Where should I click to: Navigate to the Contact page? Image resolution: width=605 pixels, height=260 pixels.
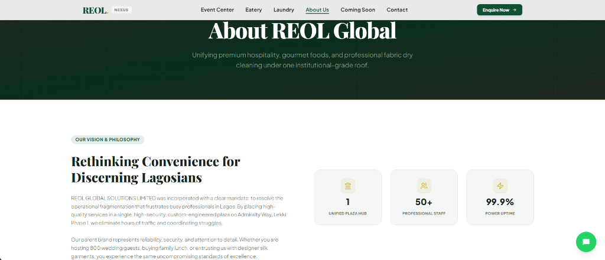pos(397,10)
